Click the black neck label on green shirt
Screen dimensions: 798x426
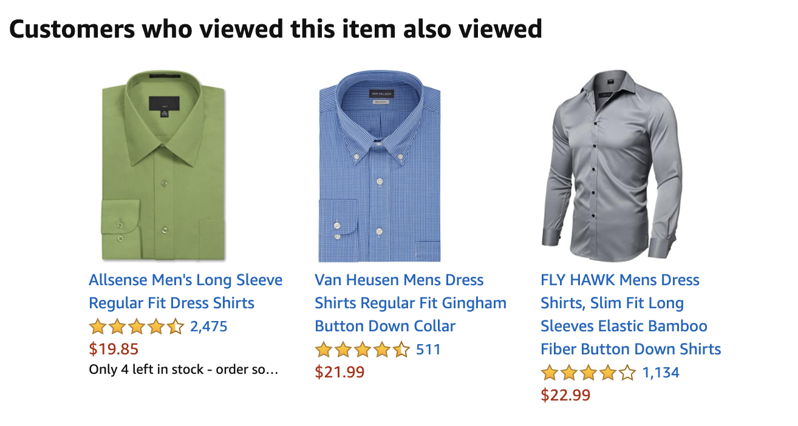pos(165,103)
